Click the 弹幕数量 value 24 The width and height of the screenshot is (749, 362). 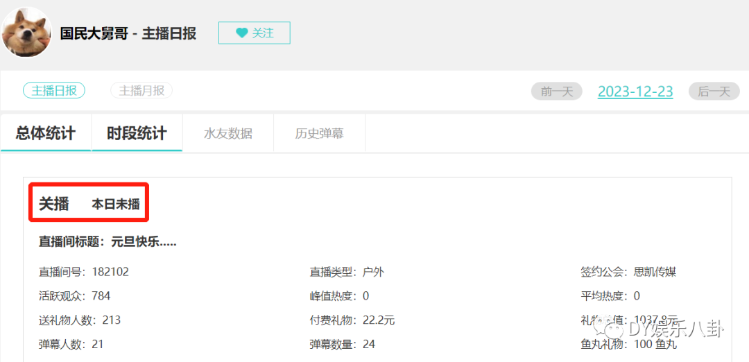click(x=369, y=344)
